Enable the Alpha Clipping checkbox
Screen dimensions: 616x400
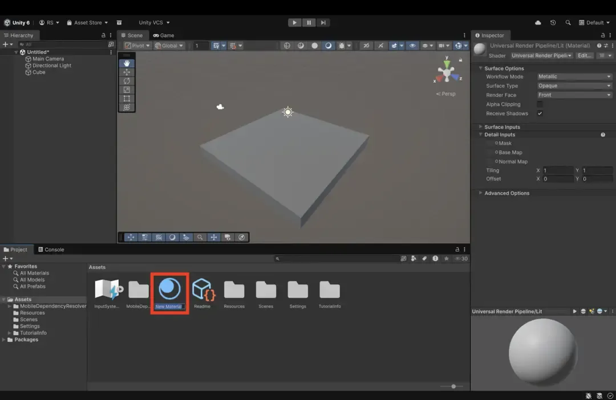(x=540, y=104)
